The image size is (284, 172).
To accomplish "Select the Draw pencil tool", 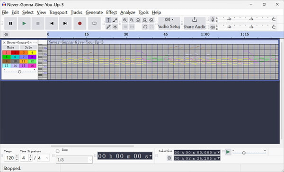I will 108,27.
